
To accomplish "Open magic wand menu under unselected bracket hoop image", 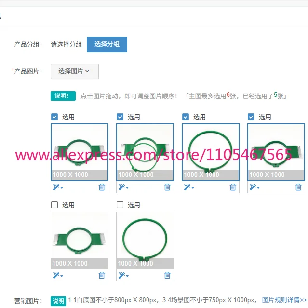I will (58, 275).
